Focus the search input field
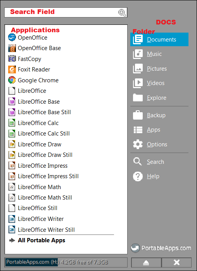This screenshot has width=197, height=271. [66, 12]
